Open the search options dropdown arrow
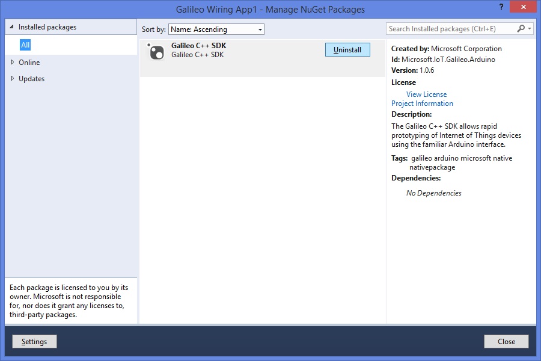The height and width of the screenshot is (361, 541). [530, 29]
